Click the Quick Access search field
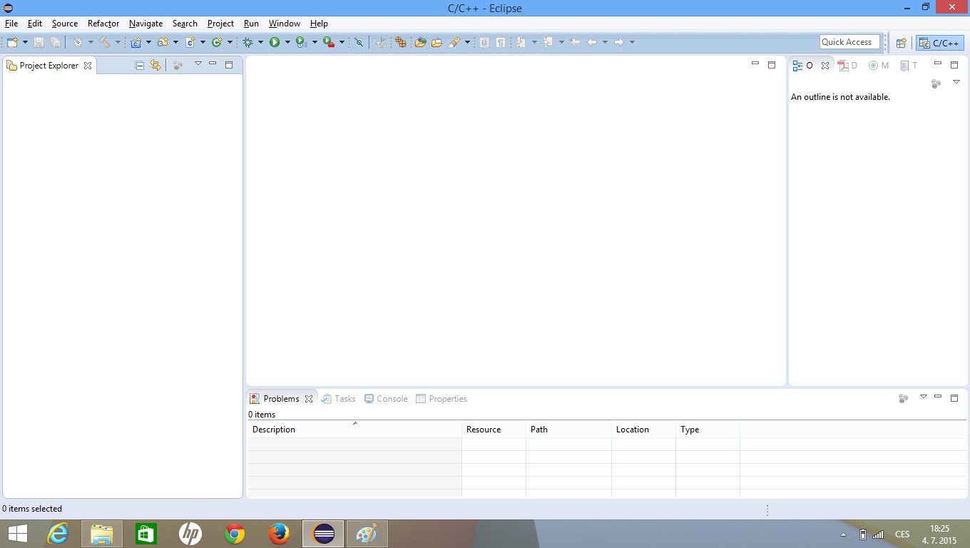 [849, 42]
